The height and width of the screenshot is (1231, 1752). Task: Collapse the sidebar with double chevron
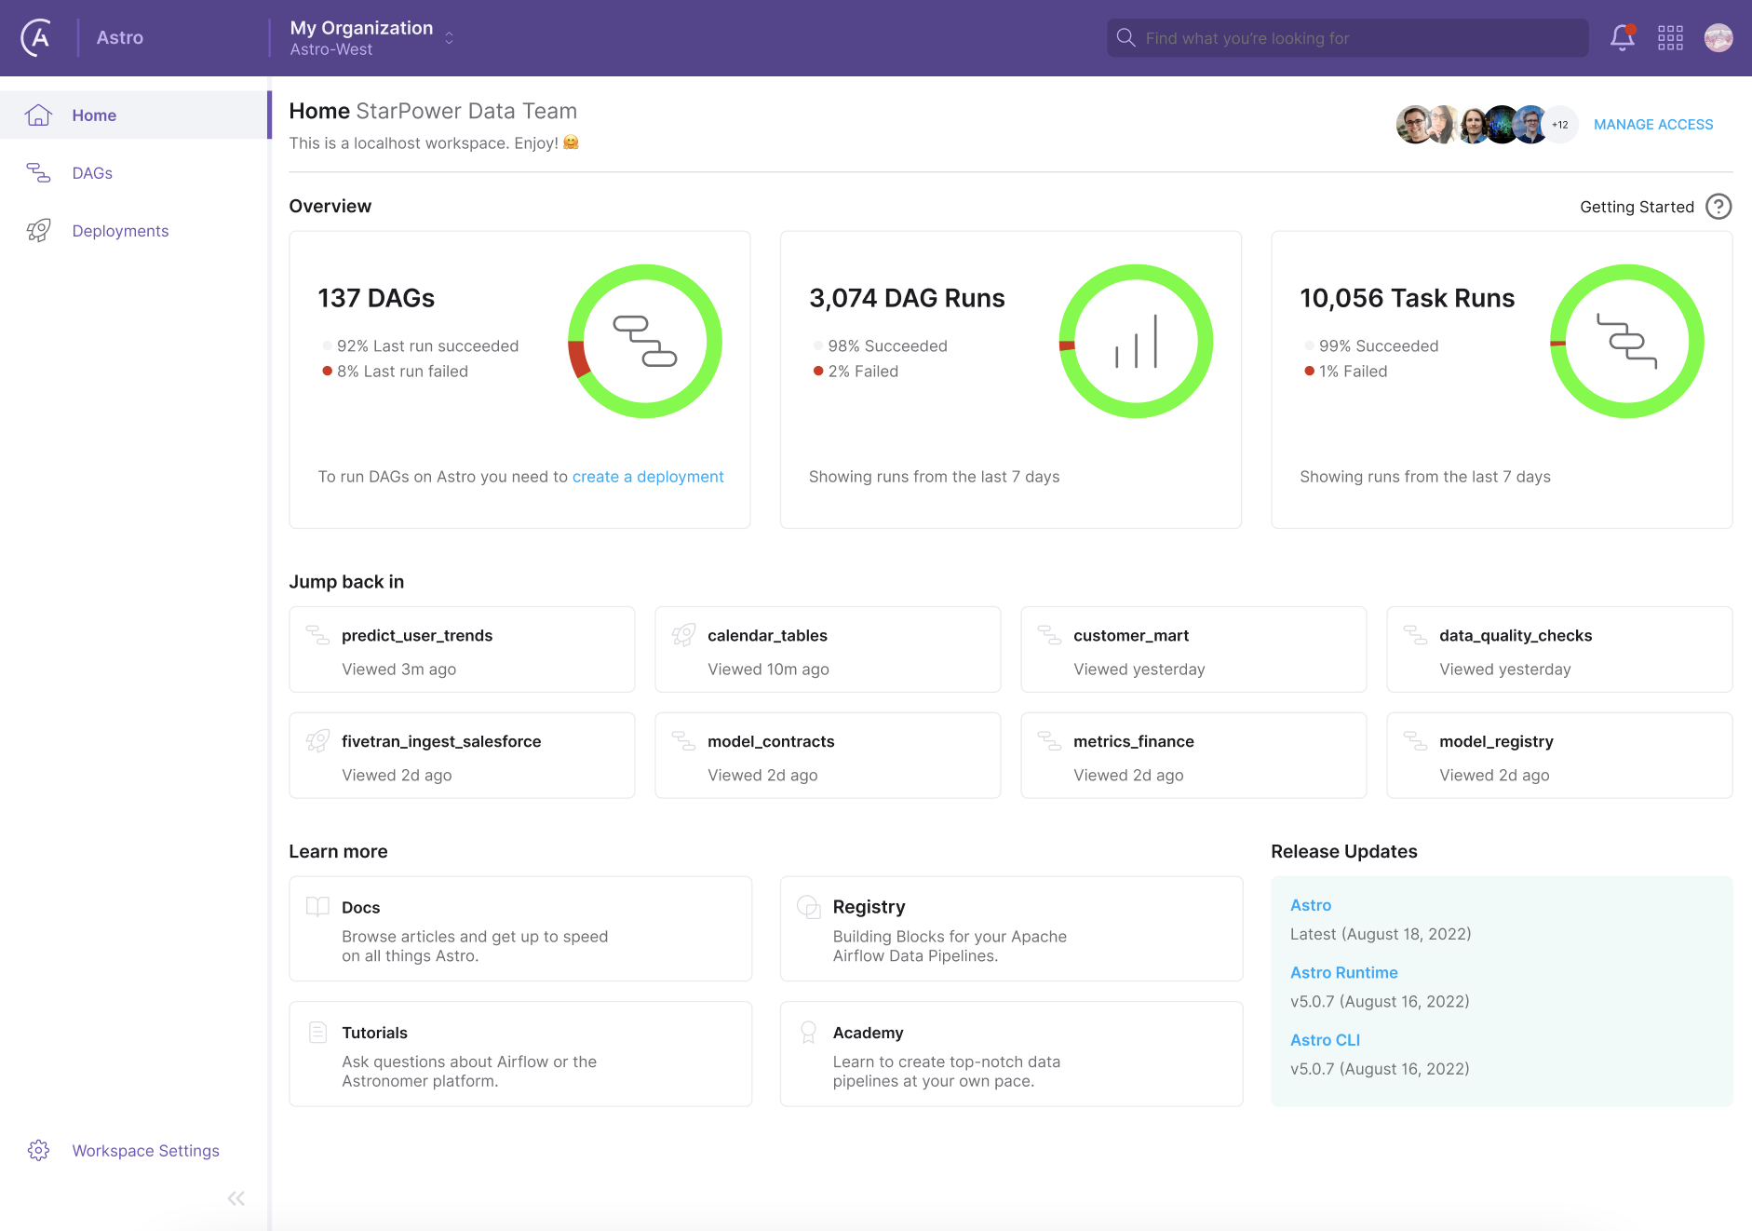click(236, 1198)
